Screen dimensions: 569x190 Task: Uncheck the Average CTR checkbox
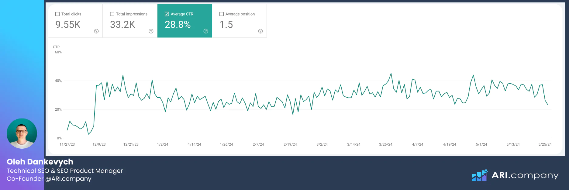pyautogui.click(x=167, y=14)
